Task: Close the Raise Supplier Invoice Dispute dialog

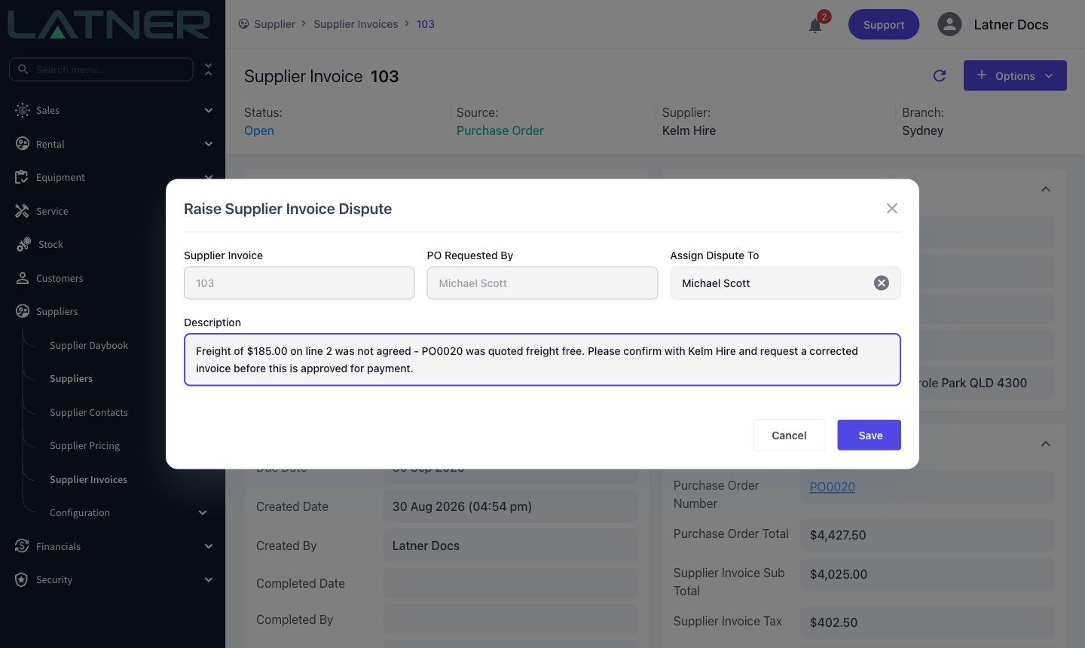Action: [x=892, y=208]
